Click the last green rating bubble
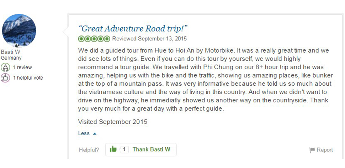This screenshot has height=168, width=345. 107,39
